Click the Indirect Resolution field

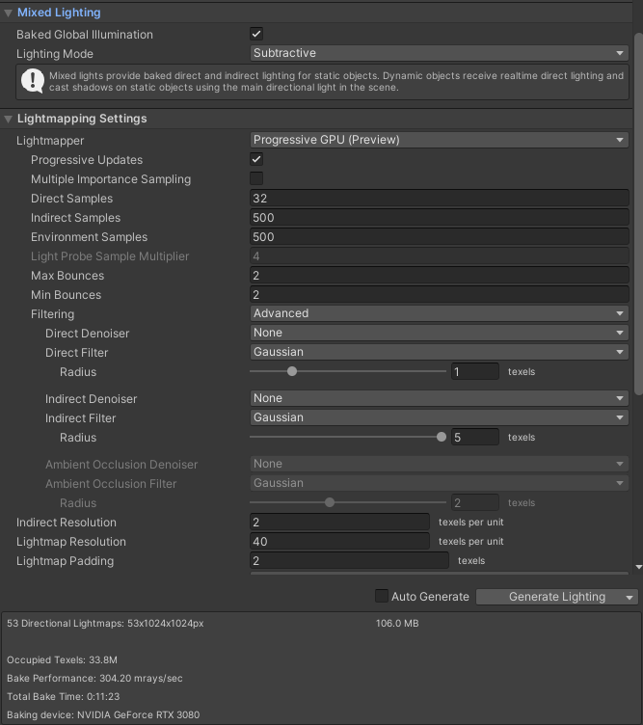tap(339, 523)
